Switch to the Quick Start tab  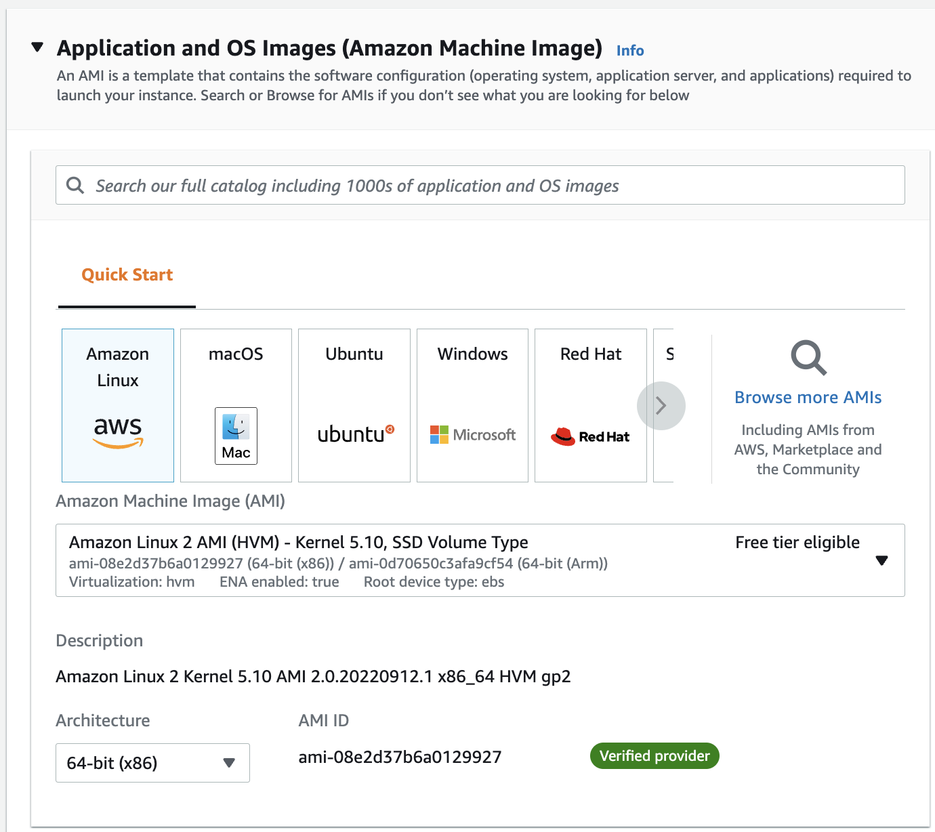[127, 274]
